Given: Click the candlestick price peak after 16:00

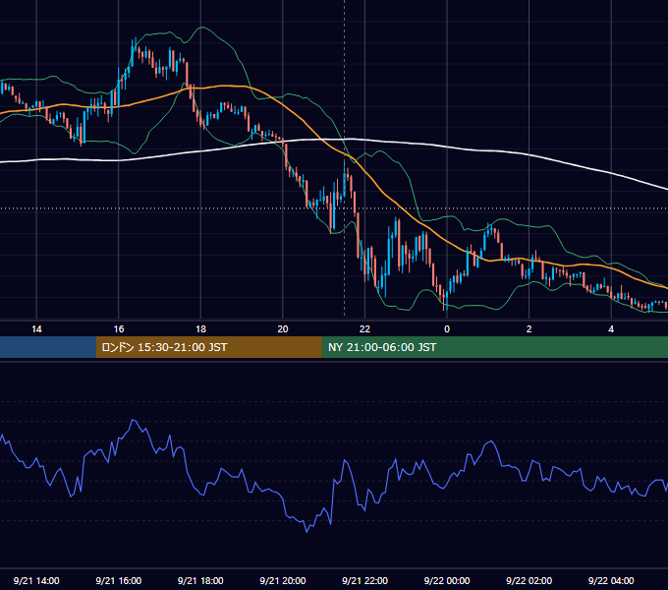Looking at the screenshot, I should click(136, 40).
